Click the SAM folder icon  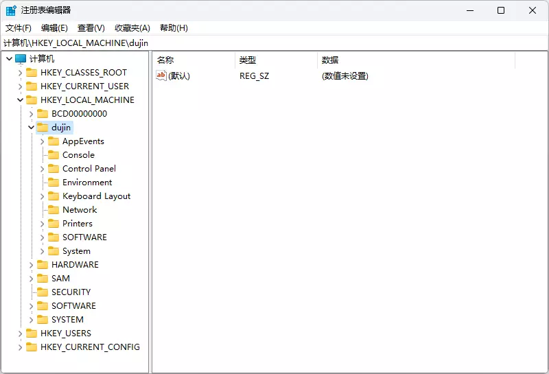click(43, 279)
